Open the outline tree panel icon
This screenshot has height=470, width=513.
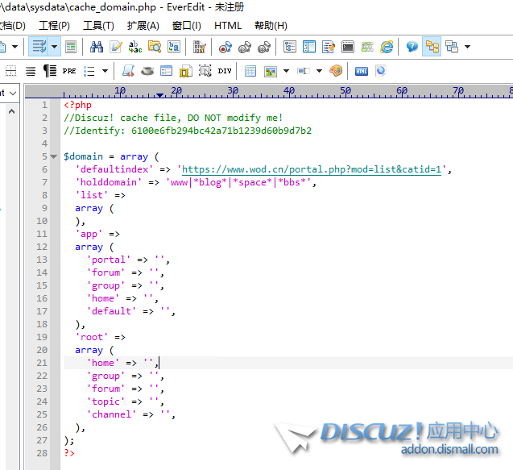[x=290, y=47]
